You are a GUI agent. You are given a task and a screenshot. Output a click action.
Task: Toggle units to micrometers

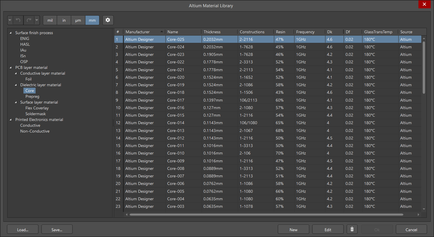[x=78, y=20]
